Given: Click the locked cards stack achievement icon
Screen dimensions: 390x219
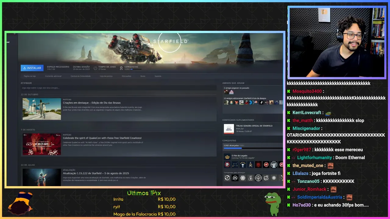Looking at the screenshot, I should pos(266,178).
